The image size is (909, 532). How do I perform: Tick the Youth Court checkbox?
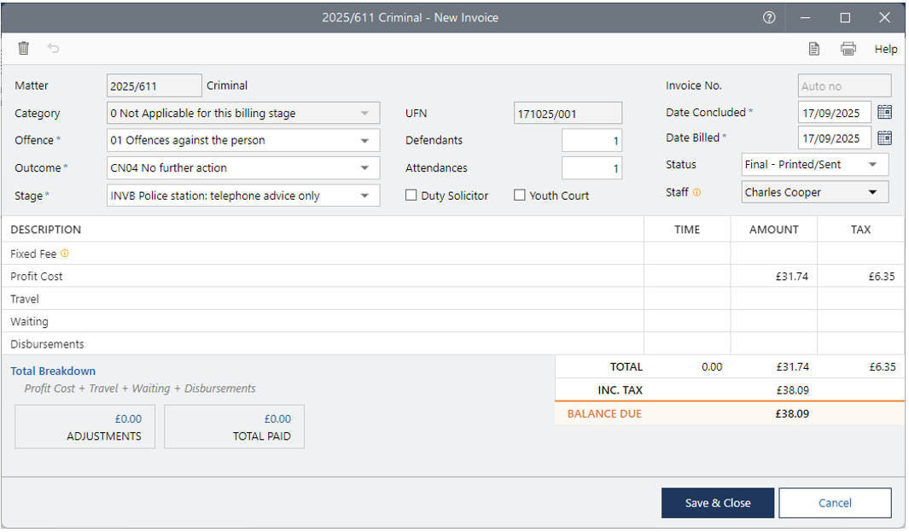coord(520,196)
